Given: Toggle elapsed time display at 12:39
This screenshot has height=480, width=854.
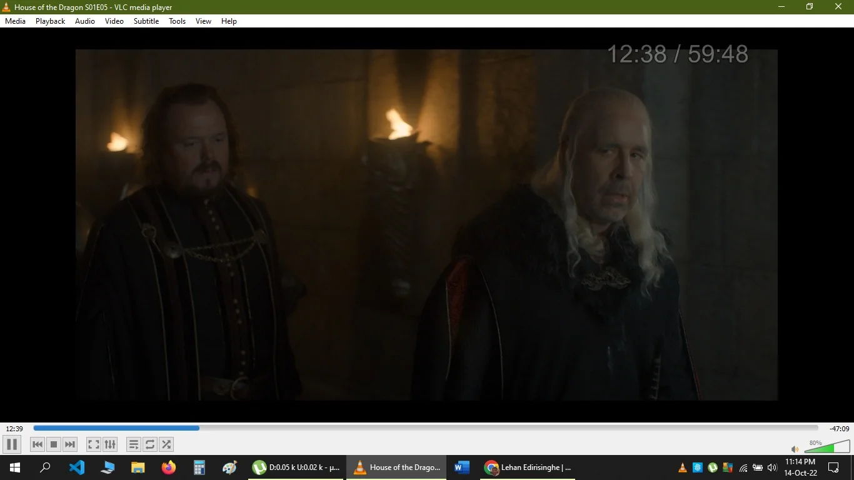Looking at the screenshot, I should coord(14,429).
